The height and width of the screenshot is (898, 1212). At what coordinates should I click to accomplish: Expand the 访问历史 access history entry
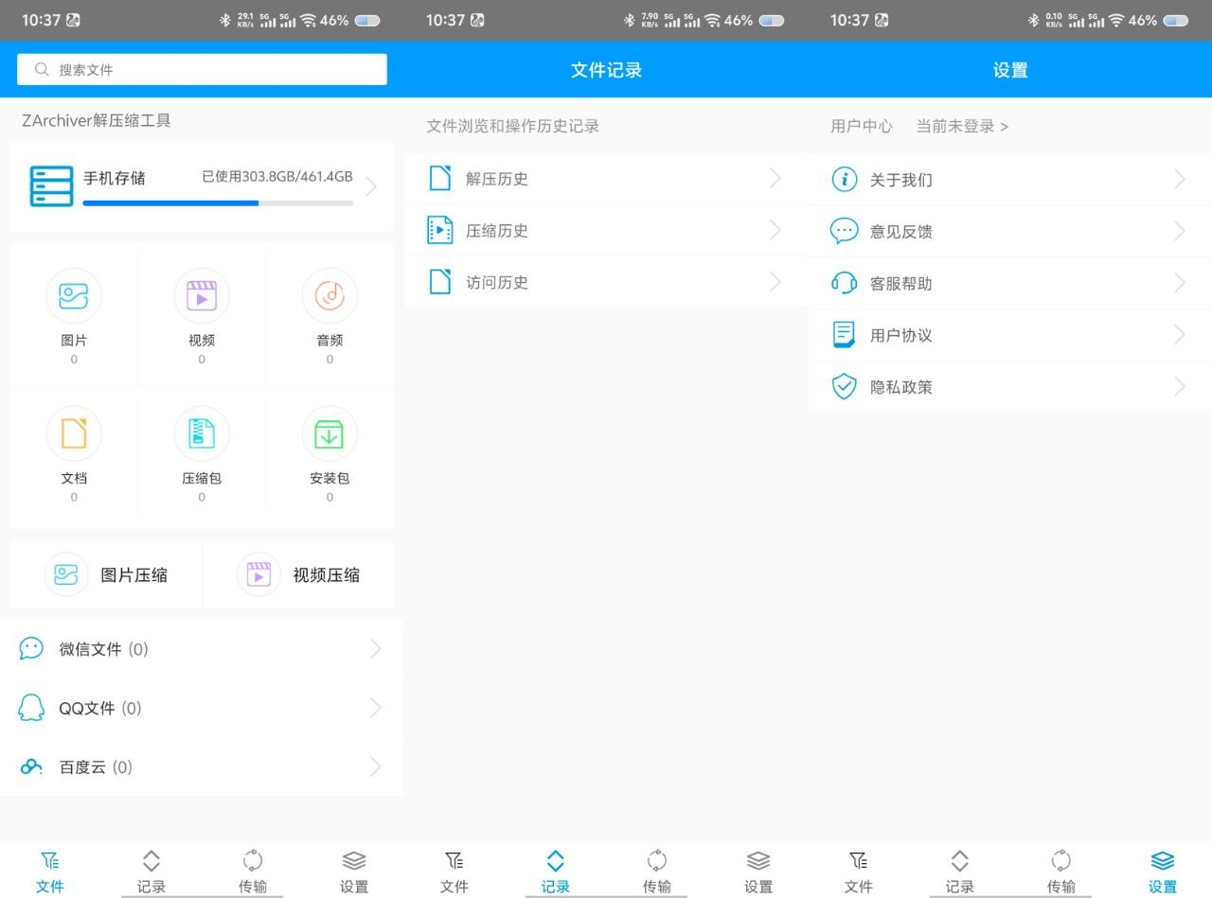coord(606,282)
